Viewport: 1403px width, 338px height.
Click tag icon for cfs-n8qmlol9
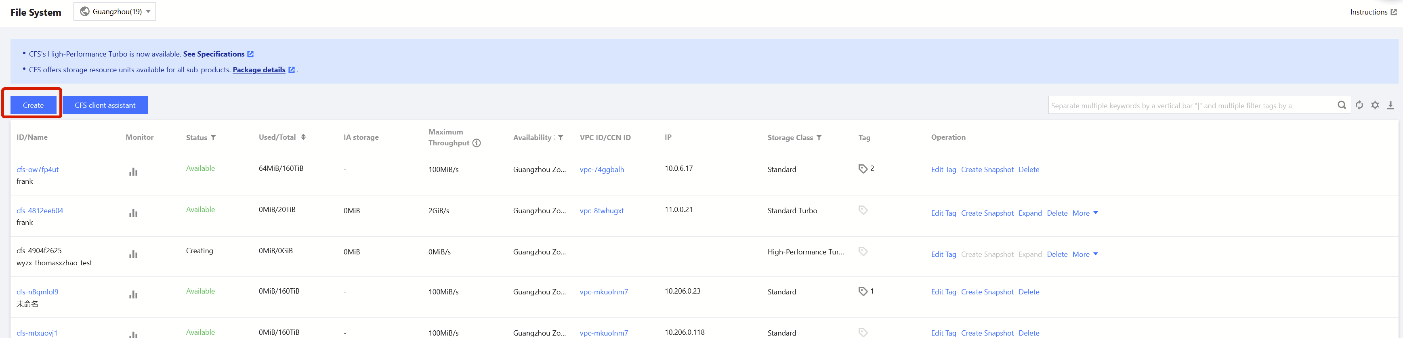point(863,291)
